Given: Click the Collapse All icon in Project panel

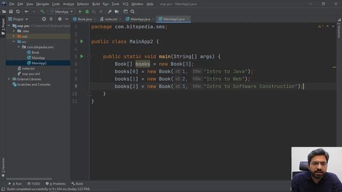Looking at the screenshot, I should pos(51,19).
